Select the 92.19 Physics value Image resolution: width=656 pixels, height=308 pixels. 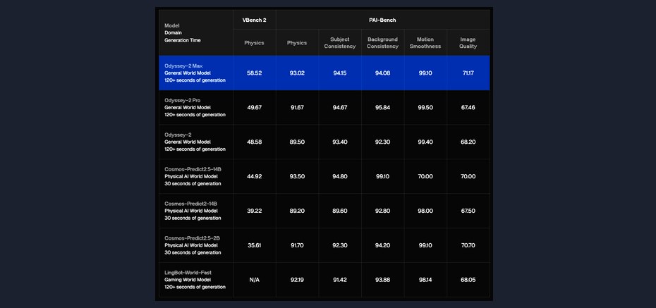297,280
